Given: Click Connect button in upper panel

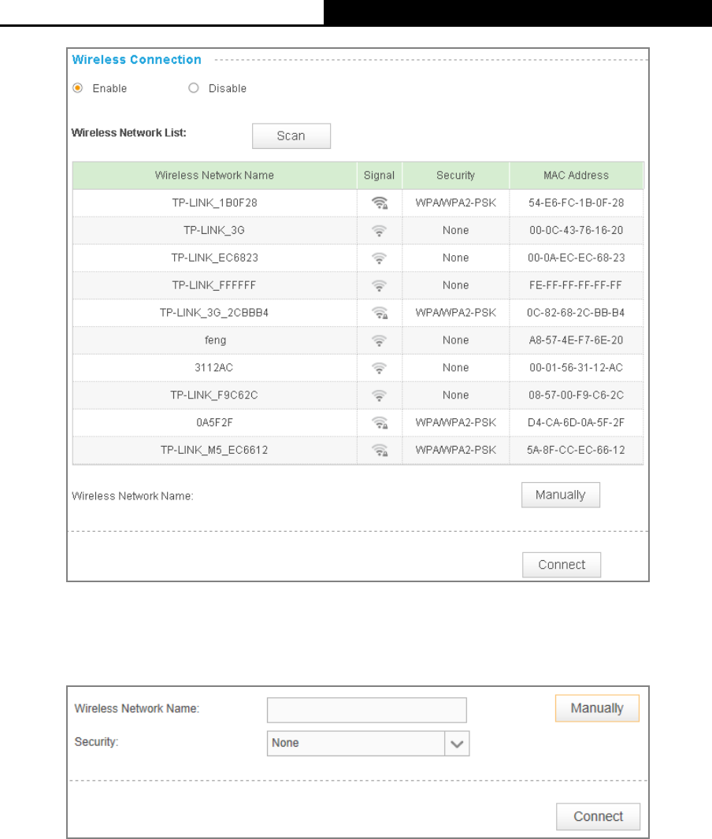Looking at the screenshot, I should click(x=562, y=565).
